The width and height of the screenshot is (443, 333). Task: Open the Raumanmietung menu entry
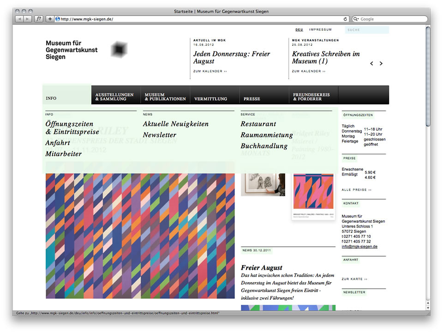click(267, 135)
